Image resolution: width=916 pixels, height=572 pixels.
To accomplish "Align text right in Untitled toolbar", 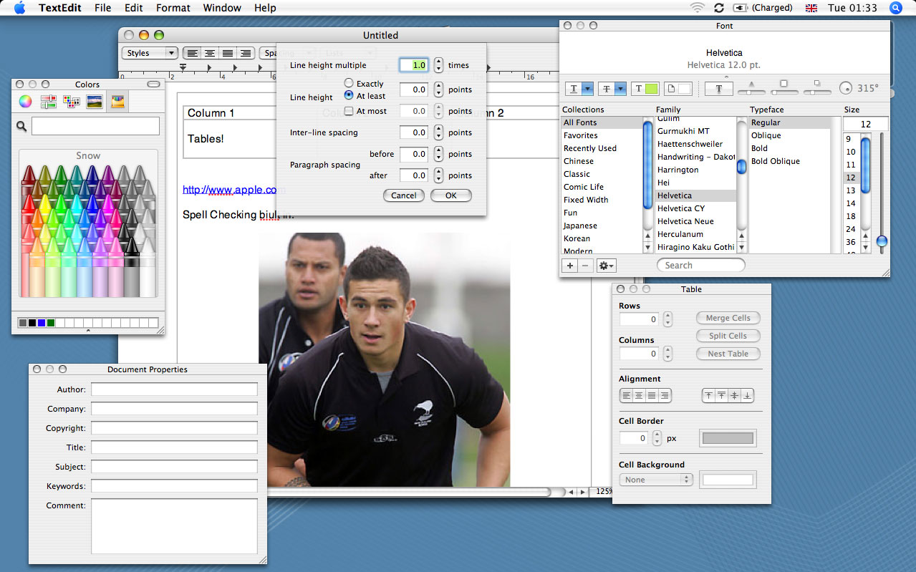I will pyautogui.click(x=246, y=53).
